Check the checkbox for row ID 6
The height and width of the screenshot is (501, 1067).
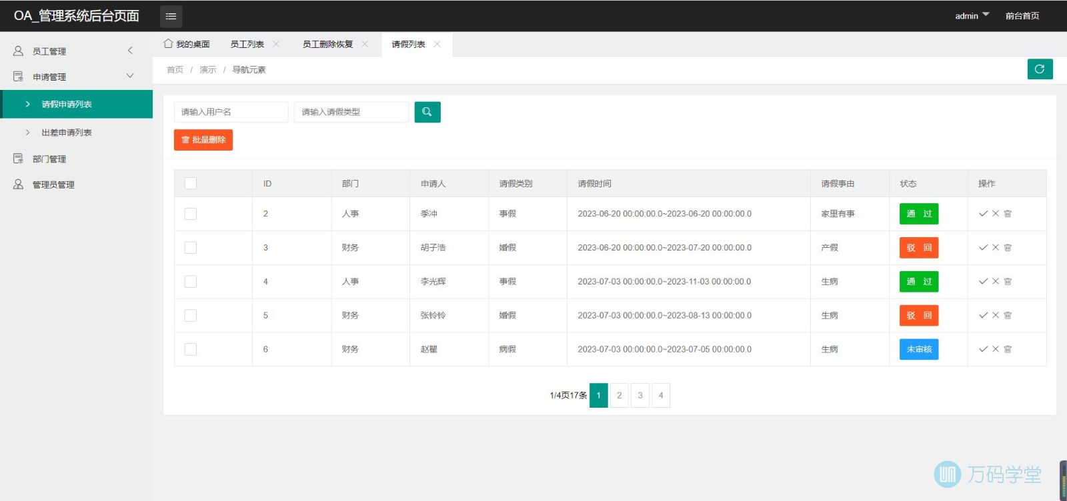click(x=191, y=349)
